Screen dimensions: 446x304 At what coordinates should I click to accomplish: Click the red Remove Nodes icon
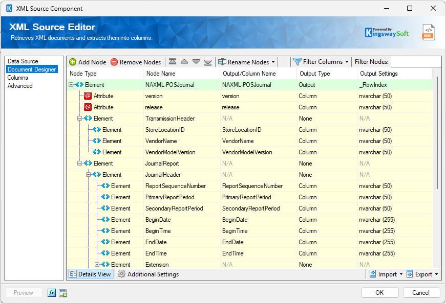pyautogui.click(x=114, y=62)
